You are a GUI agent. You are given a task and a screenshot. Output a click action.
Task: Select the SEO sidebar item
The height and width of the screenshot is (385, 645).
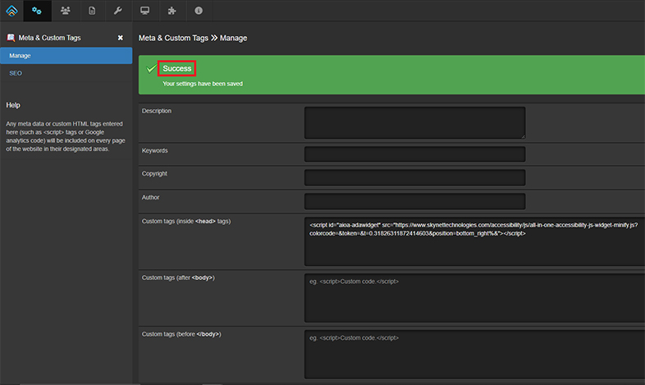[16, 73]
